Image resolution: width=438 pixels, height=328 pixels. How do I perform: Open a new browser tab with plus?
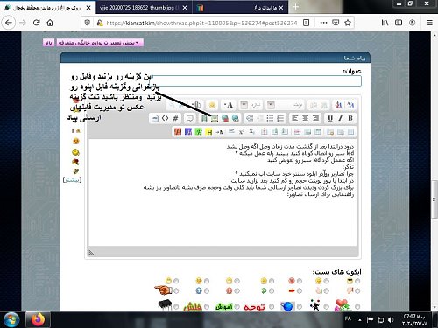coord(295,7)
